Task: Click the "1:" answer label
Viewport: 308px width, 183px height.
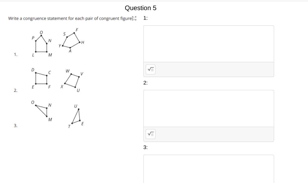Action: [145, 18]
